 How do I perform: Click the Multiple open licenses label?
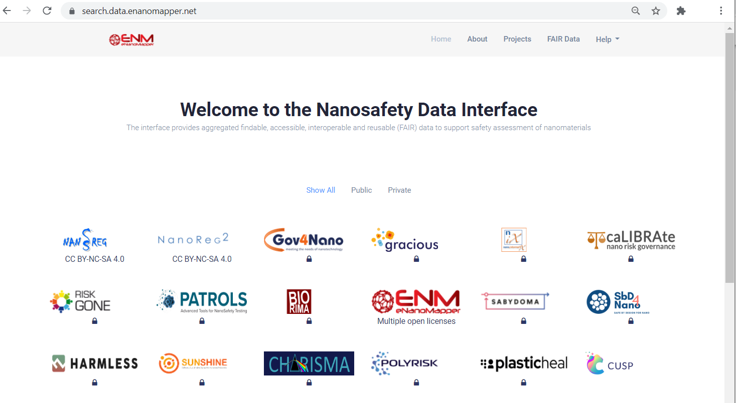pyautogui.click(x=416, y=321)
